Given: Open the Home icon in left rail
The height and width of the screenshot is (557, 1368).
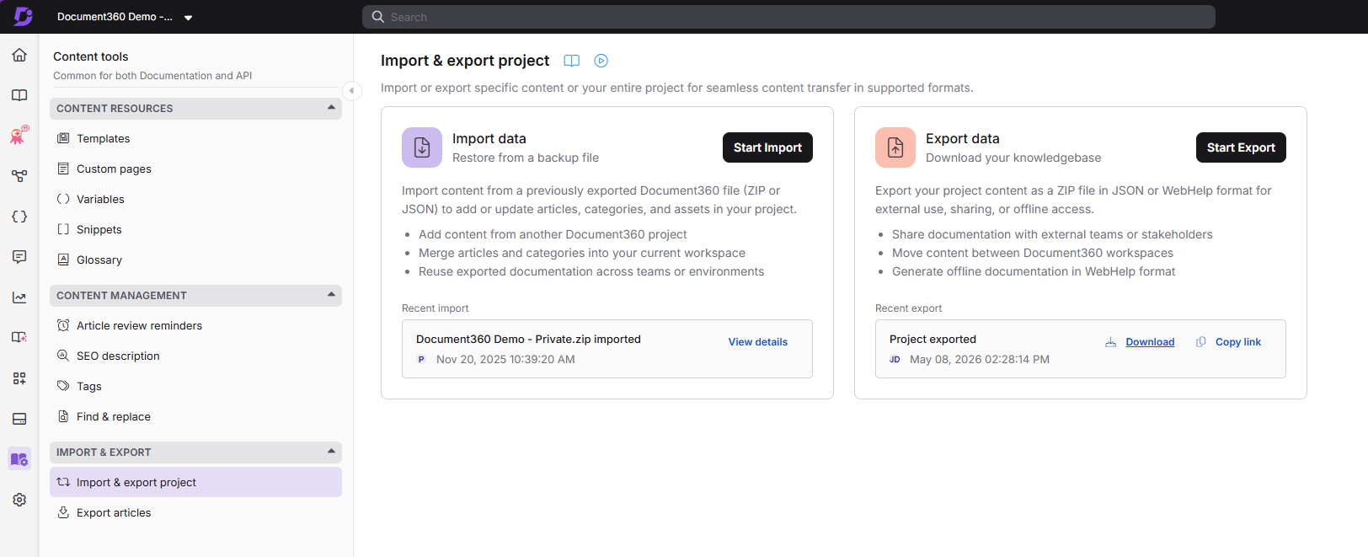Looking at the screenshot, I should (19, 55).
